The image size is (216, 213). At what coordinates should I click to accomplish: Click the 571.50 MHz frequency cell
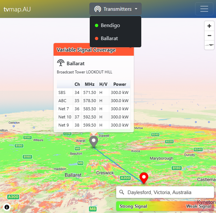[89, 92]
